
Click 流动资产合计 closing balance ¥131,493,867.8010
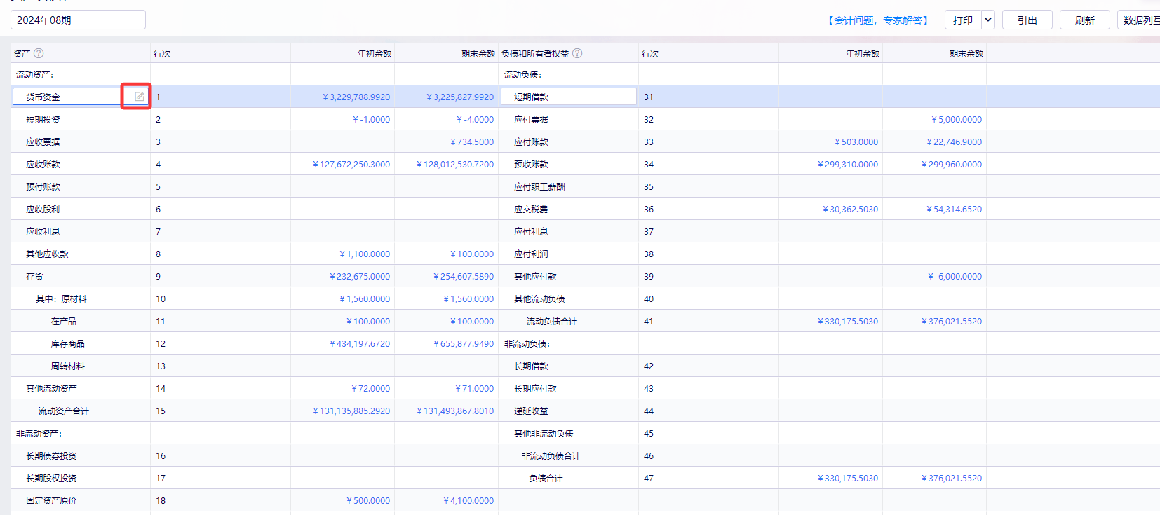point(455,411)
